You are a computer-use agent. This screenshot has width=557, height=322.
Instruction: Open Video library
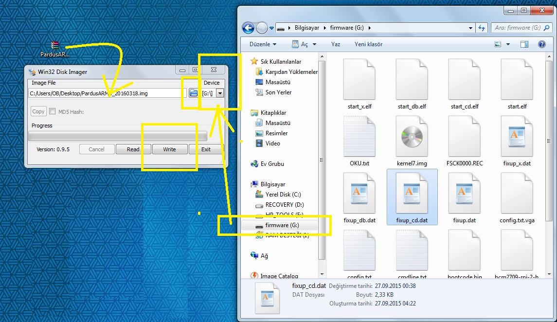[268, 143]
